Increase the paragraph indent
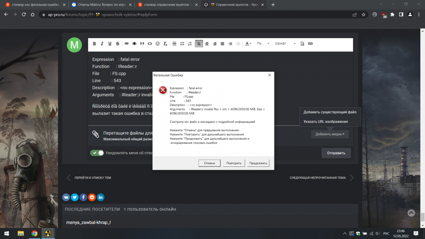This screenshot has width=425, height=239. pyautogui.click(x=230, y=44)
